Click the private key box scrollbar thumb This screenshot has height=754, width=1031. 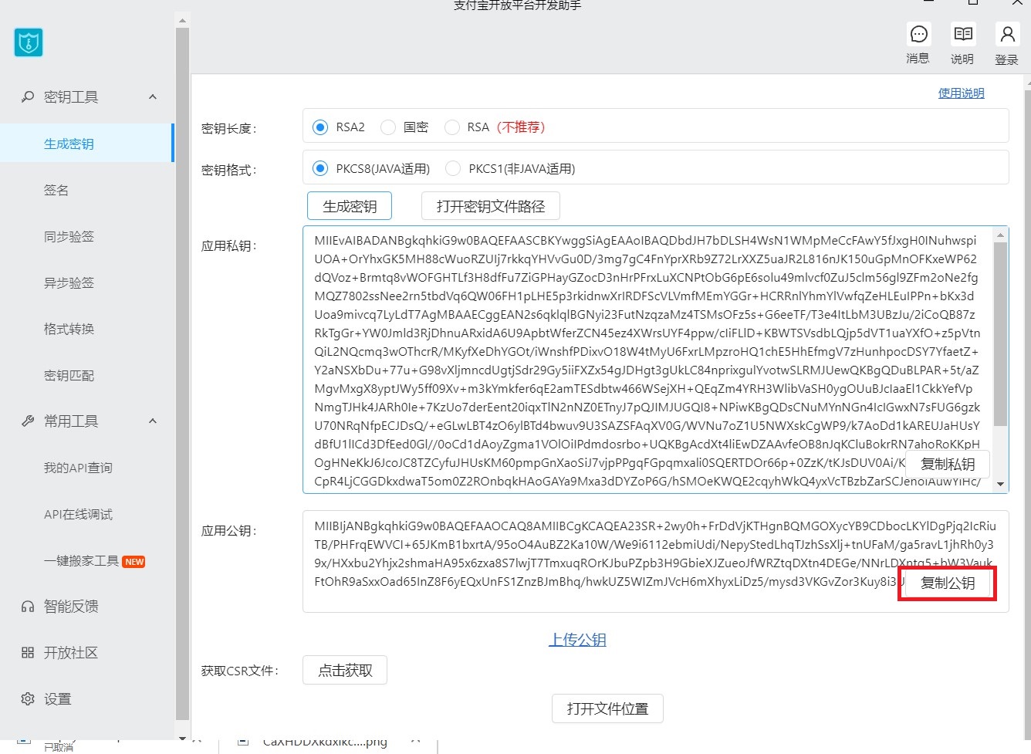coord(1001,334)
